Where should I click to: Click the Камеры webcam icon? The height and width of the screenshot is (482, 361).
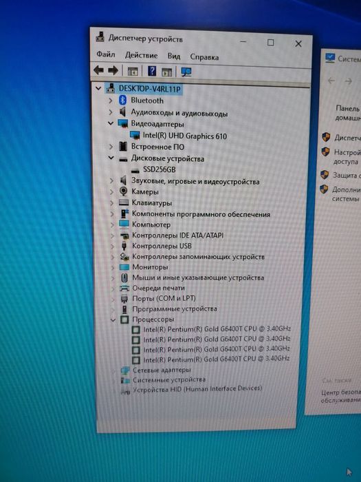(123, 191)
